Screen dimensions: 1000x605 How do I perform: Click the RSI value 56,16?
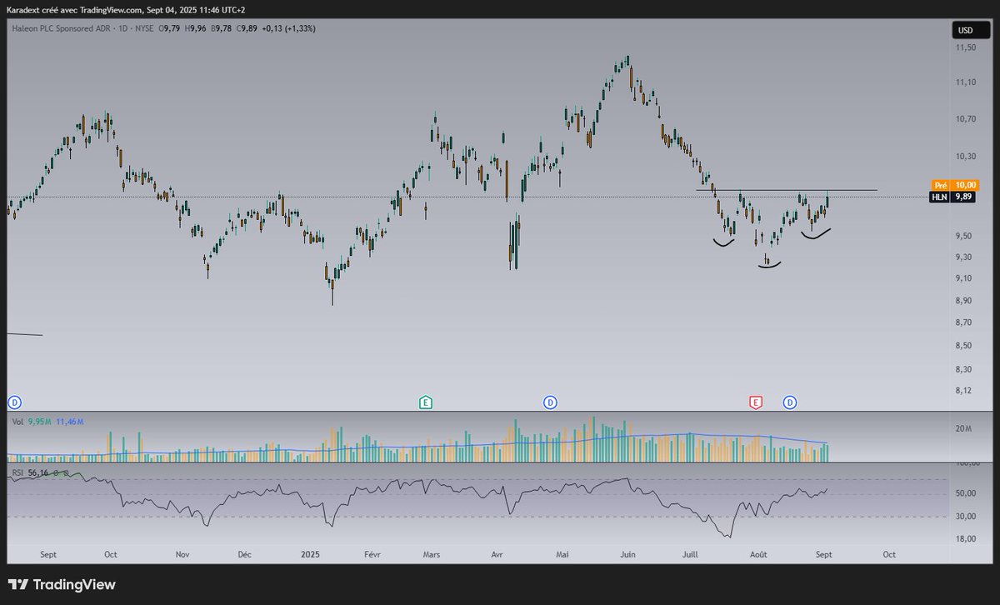[x=38, y=472]
